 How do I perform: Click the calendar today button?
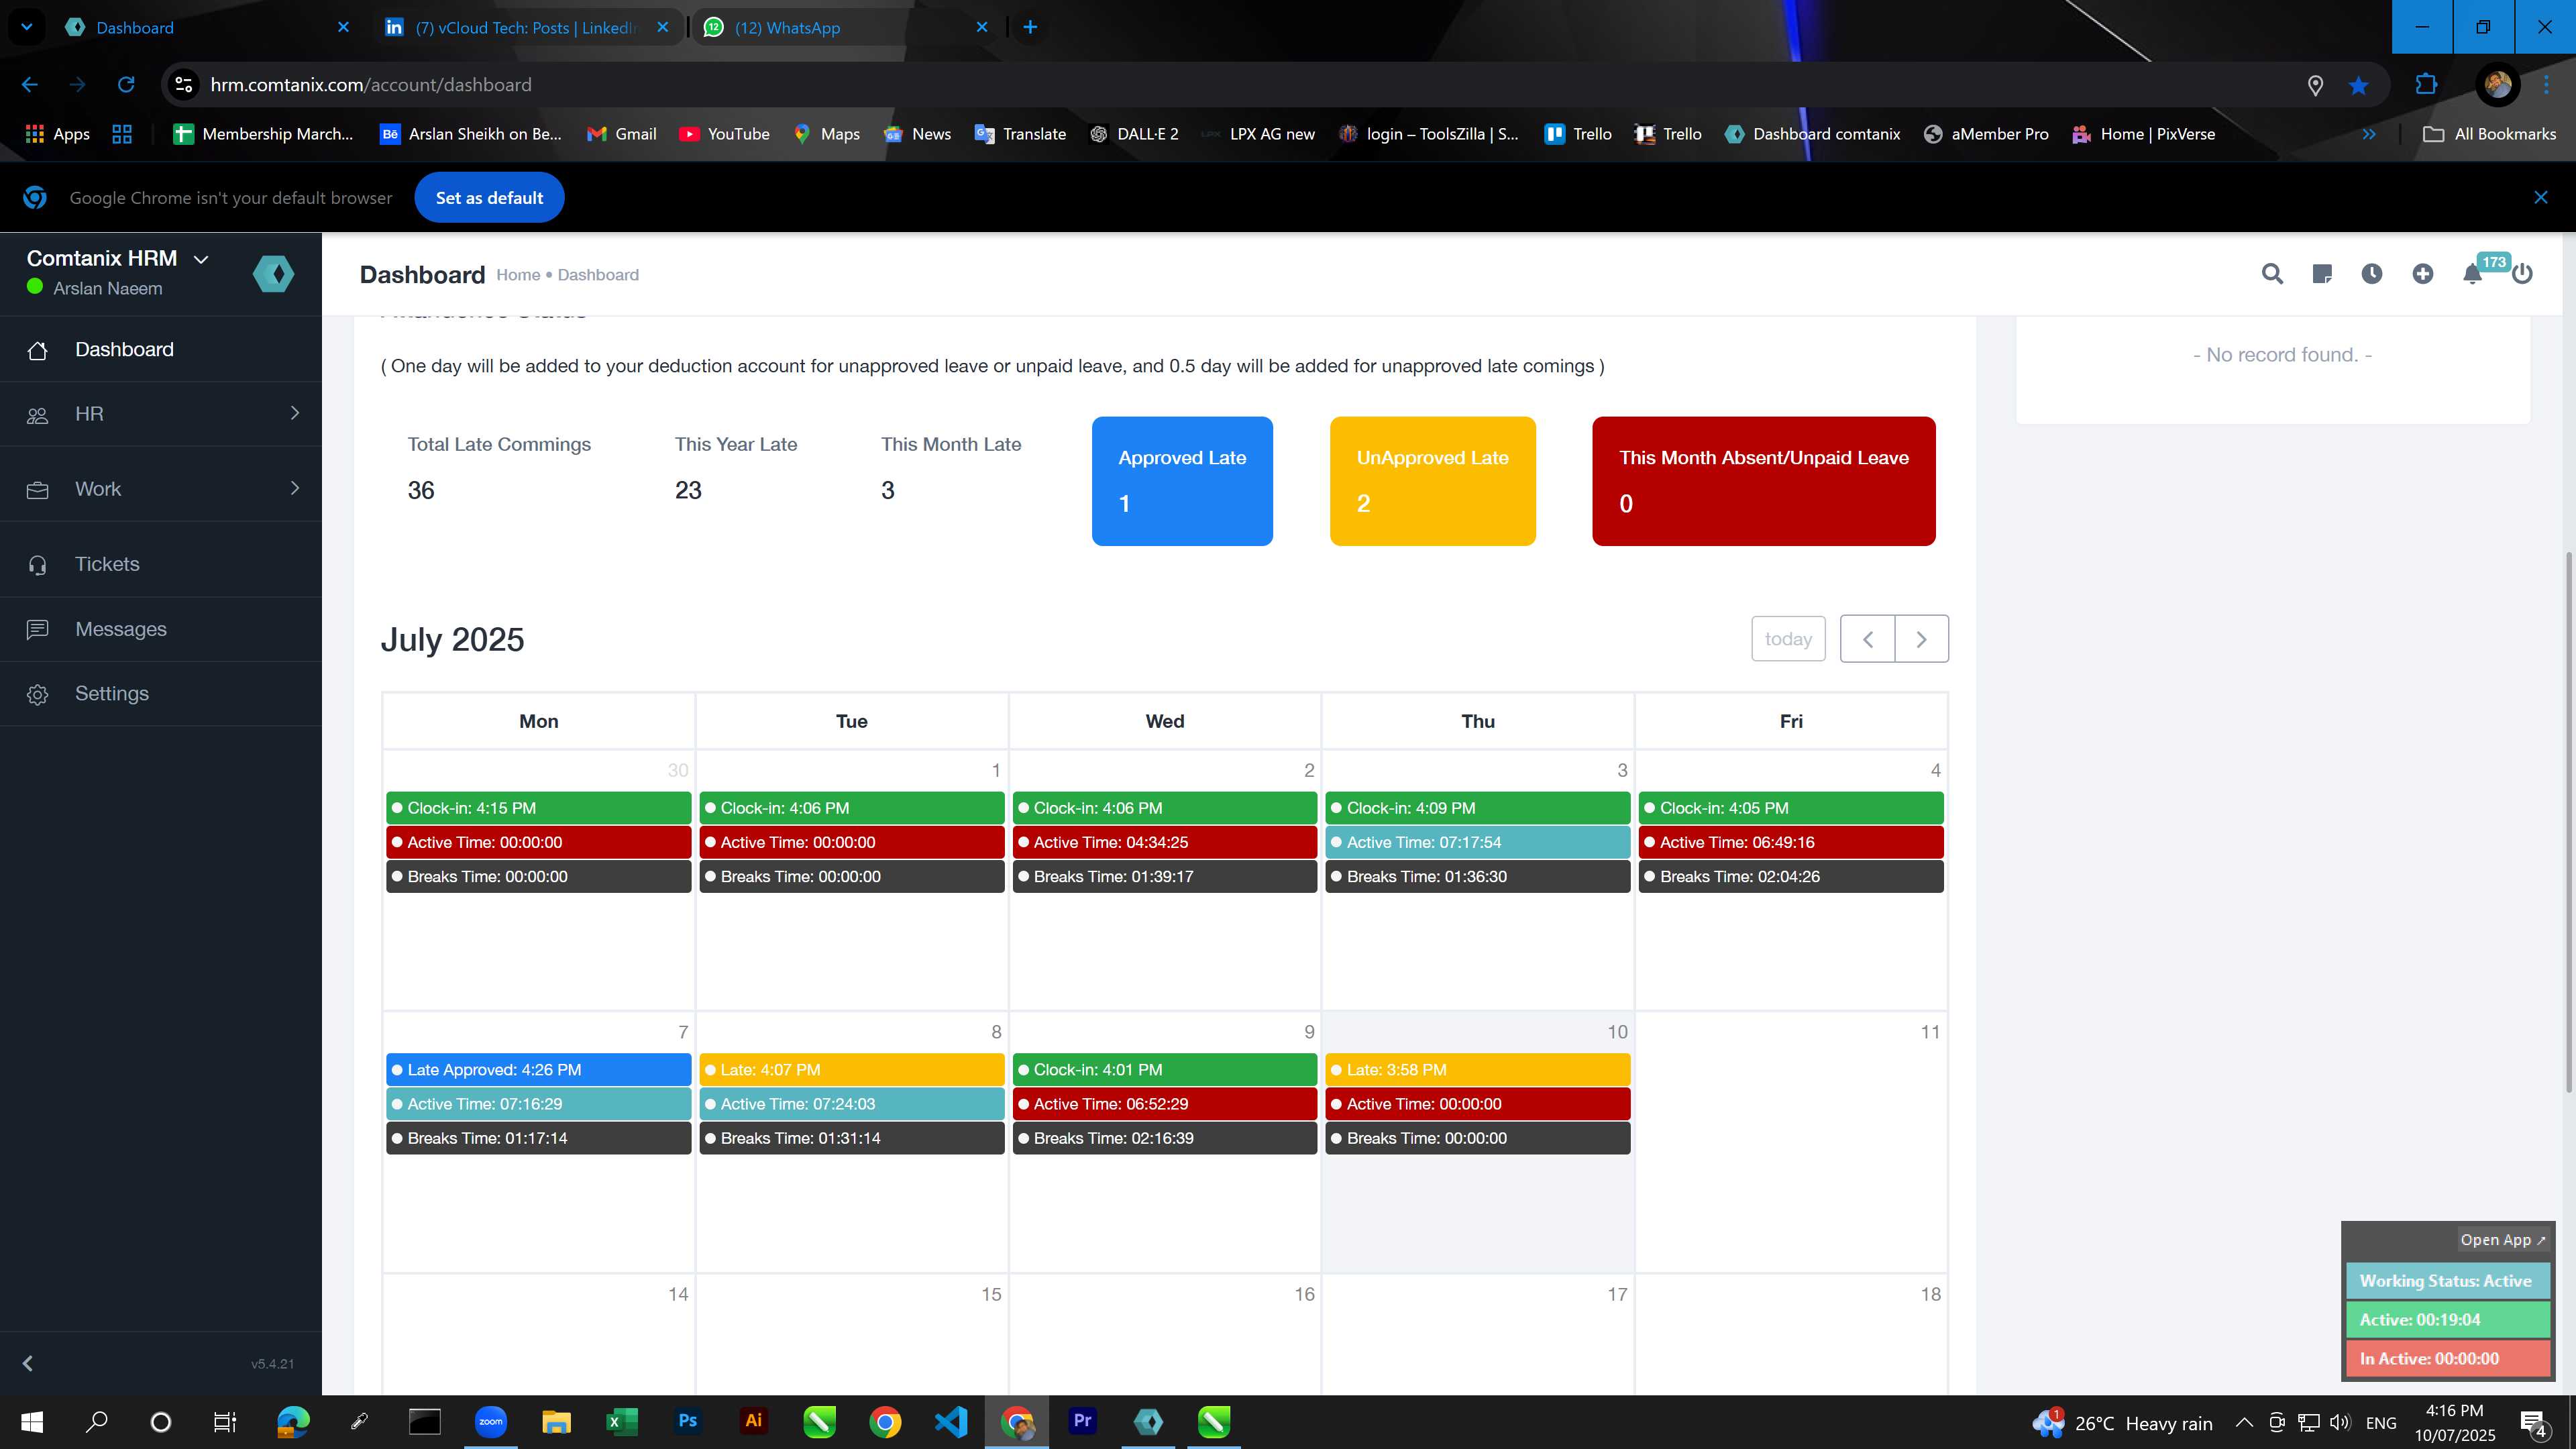point(1788,639)
